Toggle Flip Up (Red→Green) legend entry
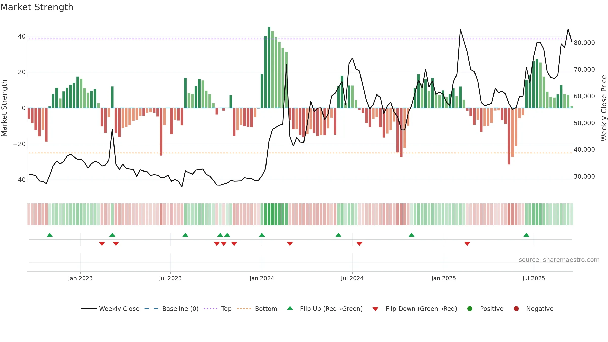 (x=325, y=309)
